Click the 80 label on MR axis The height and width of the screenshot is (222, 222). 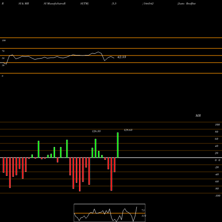(x=217, y=132)
